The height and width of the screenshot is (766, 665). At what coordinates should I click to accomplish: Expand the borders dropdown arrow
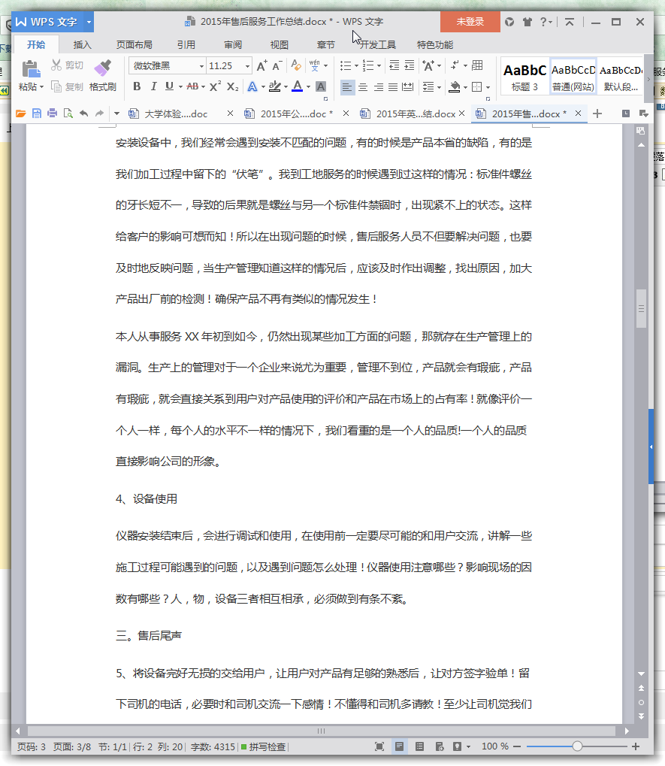488,87
